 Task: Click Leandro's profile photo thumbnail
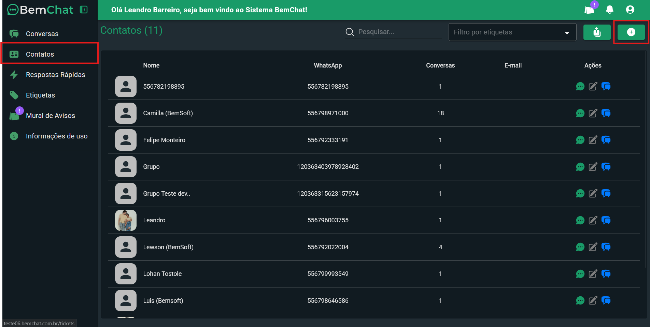126,220
